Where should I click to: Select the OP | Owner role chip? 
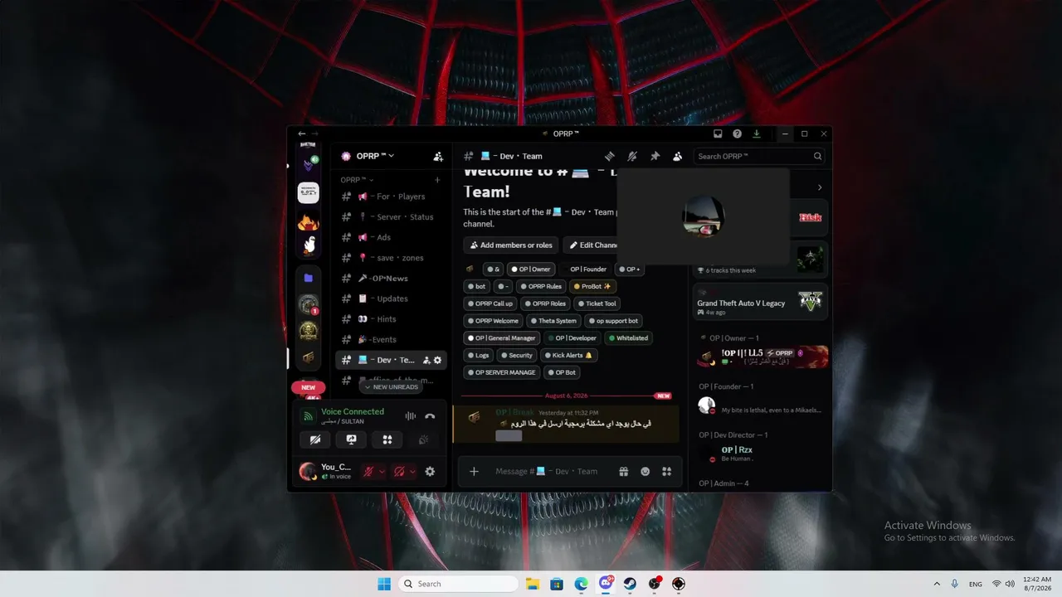[531, 269]
